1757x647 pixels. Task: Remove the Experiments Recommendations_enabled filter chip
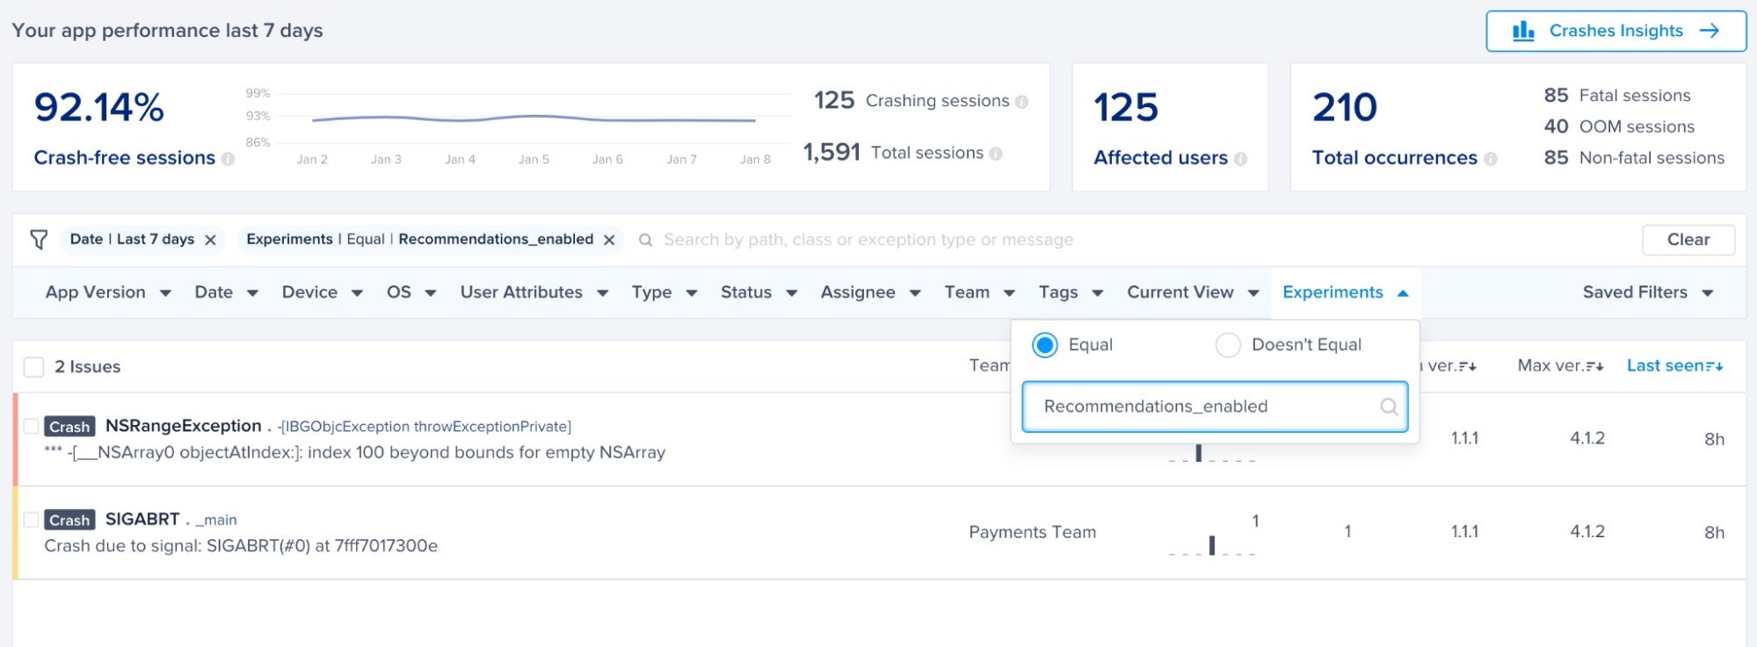click(x=609, y=240)
